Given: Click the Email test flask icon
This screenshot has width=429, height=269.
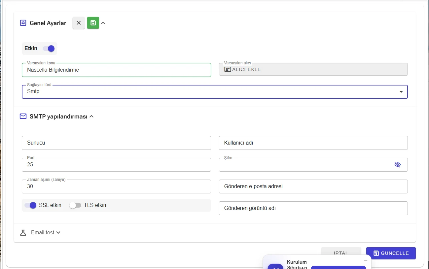Looking at the screenshot, I should pos(23,233).
